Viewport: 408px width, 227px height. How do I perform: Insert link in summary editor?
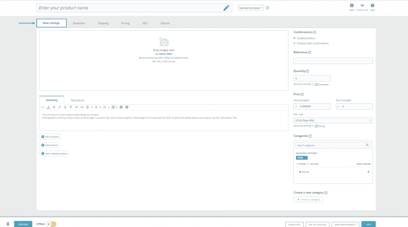point(82,107)
